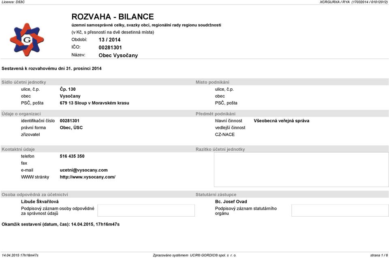This screenshot has height=258, width=389.
Task: Click the footer date 14.04.2015 17h16m47s
Action: pos(20,255)
